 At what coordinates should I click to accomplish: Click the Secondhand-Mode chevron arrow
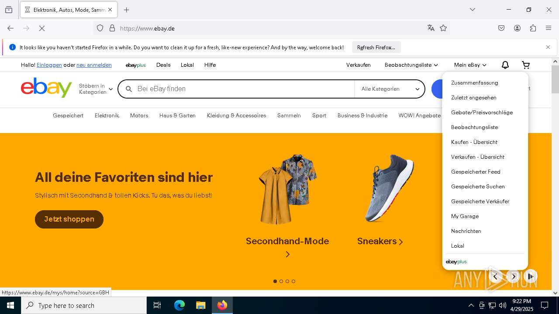[x=287, y=254]
